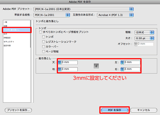The image size is (160, 115).
Task: Open the Adobe PDF プリセット dropdown
Action: tap(83, 9)
